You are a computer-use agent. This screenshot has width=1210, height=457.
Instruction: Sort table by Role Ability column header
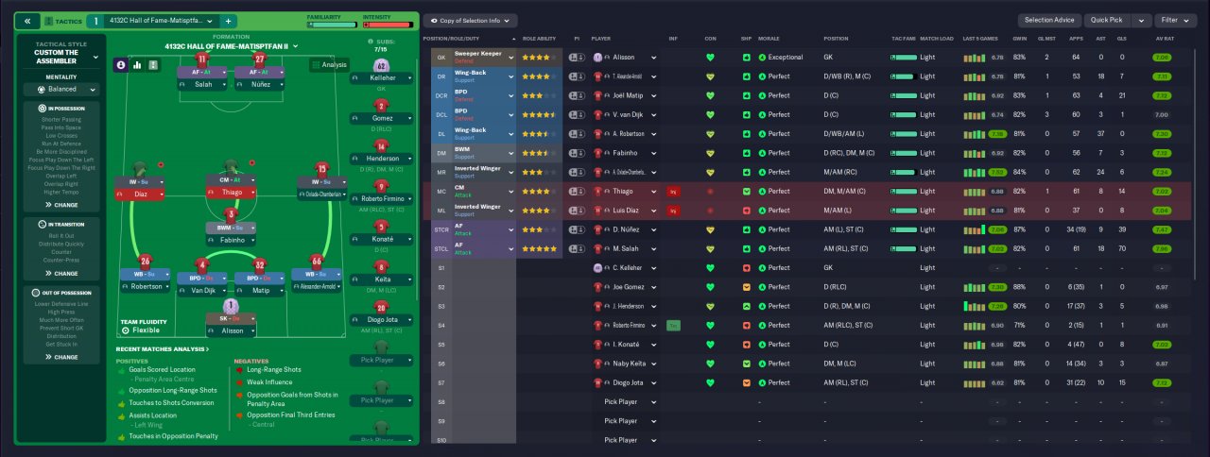539,38
